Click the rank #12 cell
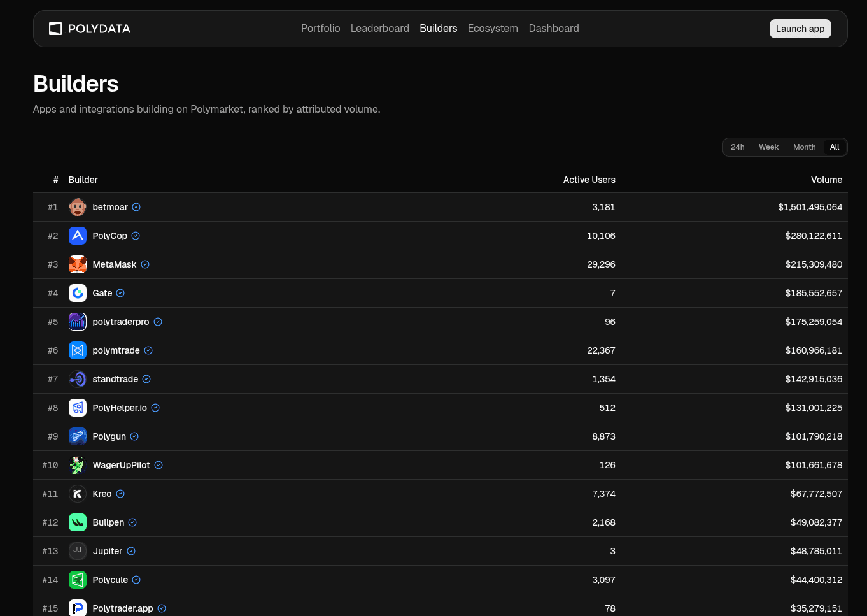The width and height of the screenshot is (867, 616). point(50,522)
